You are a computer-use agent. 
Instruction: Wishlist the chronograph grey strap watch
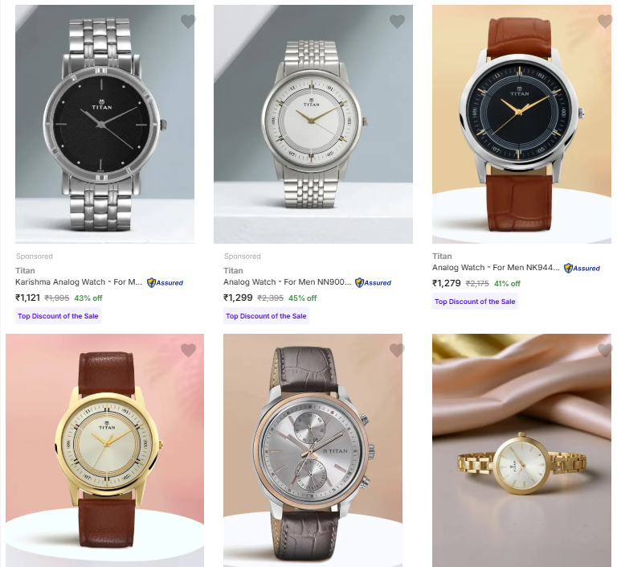397,350
